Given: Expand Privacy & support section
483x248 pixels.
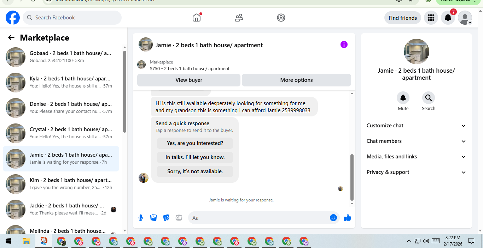Looking at the screenshot, I should (417, 172).
